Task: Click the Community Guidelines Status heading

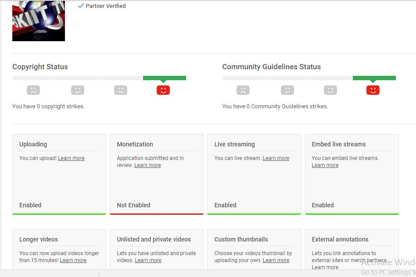Action: pyautogui.click(x=271, y=67)
